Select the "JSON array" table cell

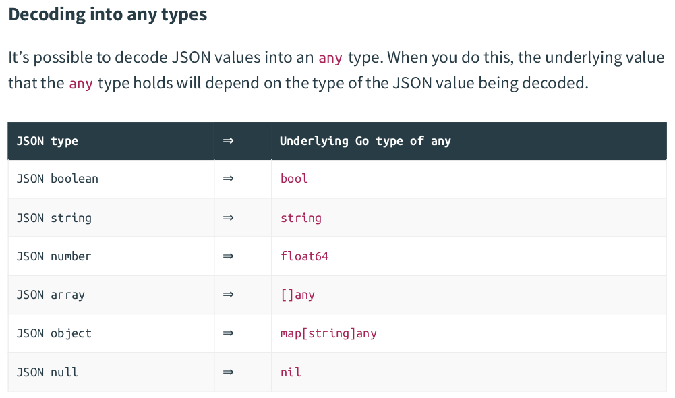coord(51,295)
